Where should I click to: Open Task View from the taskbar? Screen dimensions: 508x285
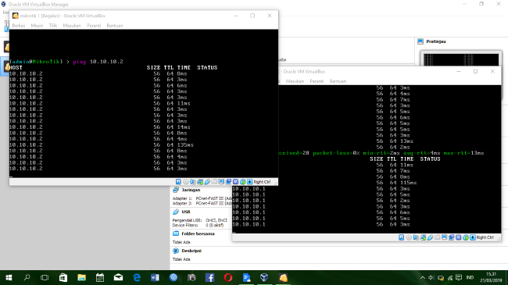[45, 277]
